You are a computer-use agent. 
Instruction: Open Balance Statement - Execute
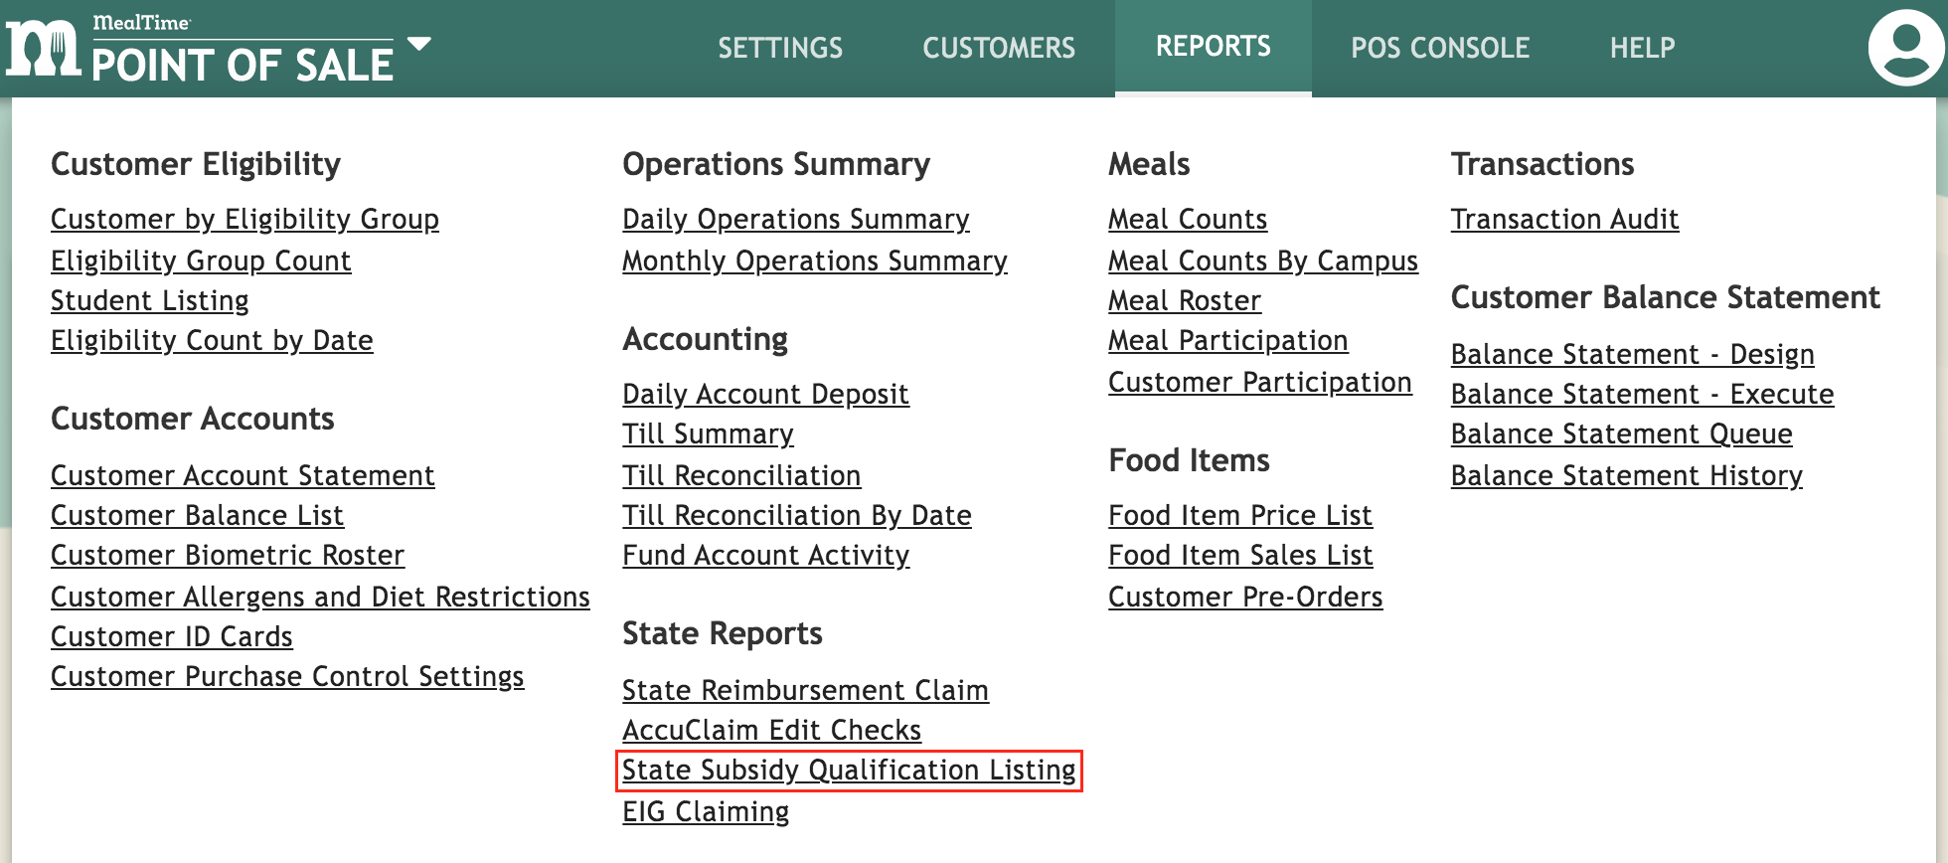[x=1643, y=394]
